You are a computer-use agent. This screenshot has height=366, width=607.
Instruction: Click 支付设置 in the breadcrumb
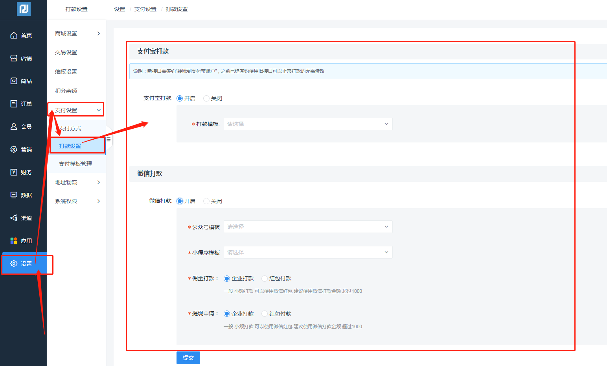[145, 9]
